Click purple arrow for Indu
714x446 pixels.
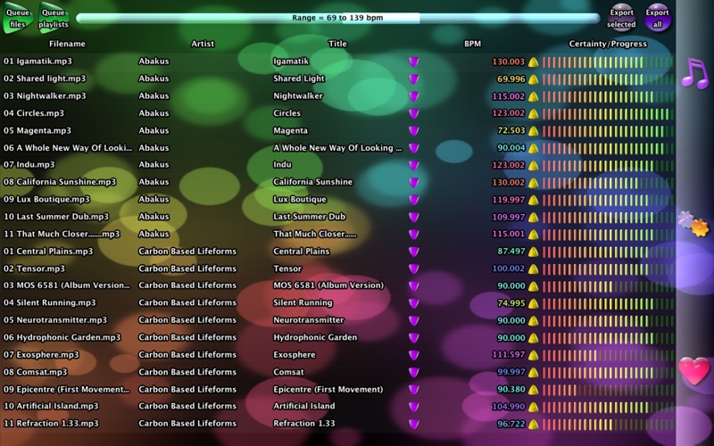click(x=413, y=165)
